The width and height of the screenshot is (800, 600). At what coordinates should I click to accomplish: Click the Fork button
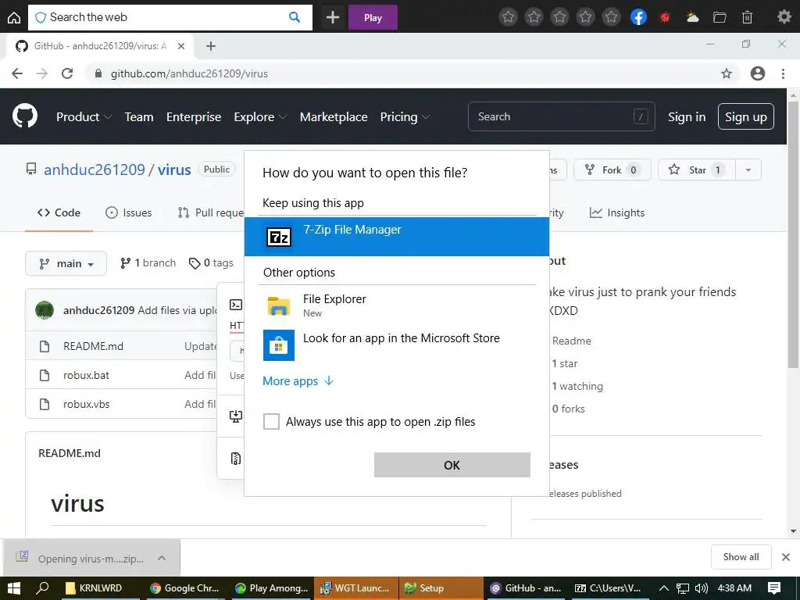[612, 170]
